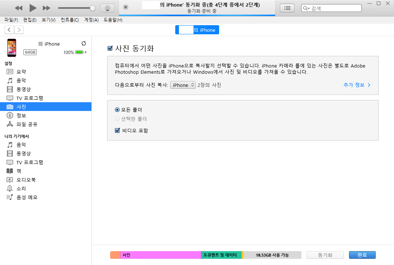Screen dimensions: 394x265
Task: Minimize the iTunes window
Action: point(369,3)
